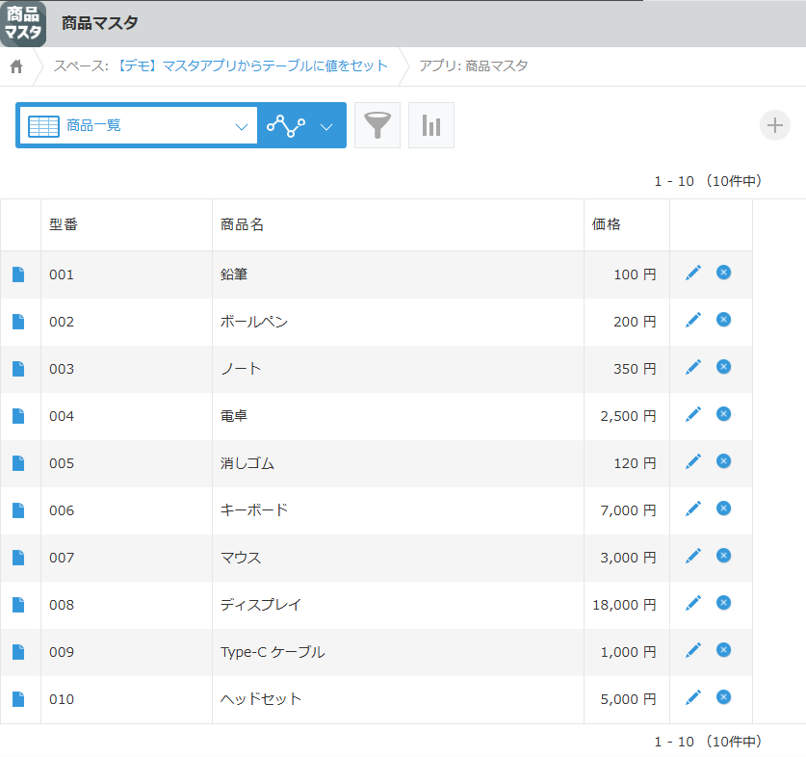Click the home icon in breadcrumb
The image size is (806, 757).
pos(16,66)
